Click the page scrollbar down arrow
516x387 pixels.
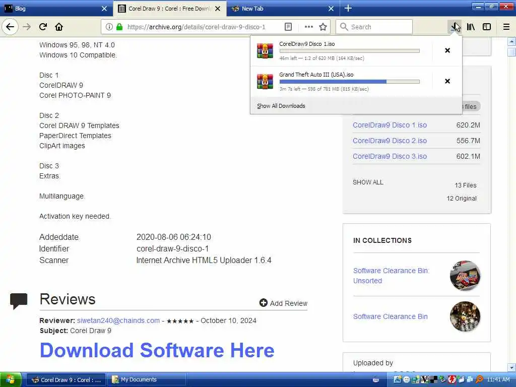coord(511,367)
